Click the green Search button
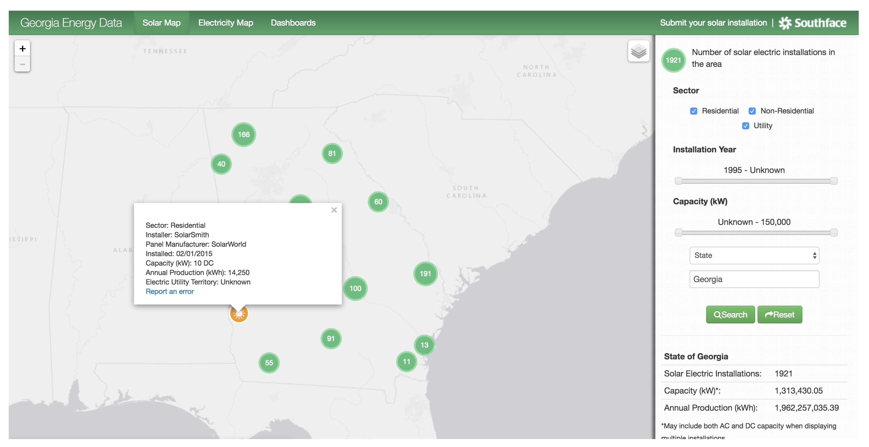869x447 pixels. pyautogui.click(x=730, y=314)
